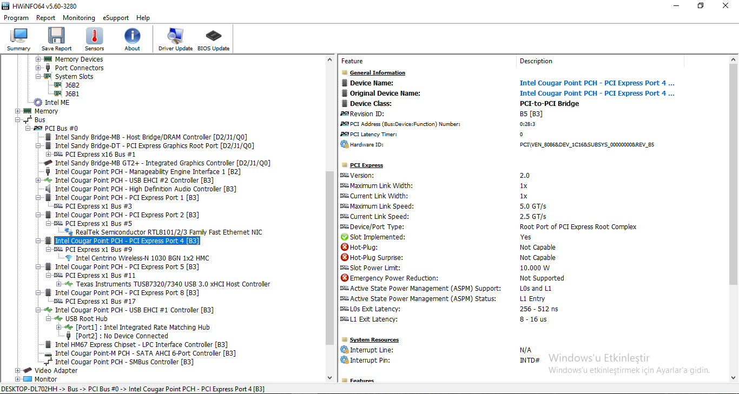739x394 pixels.
Task: Open the Program menu
Action: 16,18
